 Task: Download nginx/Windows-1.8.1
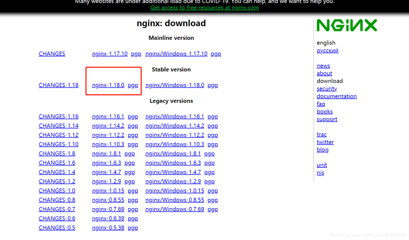pyautogui.click(x=173, y=154)
